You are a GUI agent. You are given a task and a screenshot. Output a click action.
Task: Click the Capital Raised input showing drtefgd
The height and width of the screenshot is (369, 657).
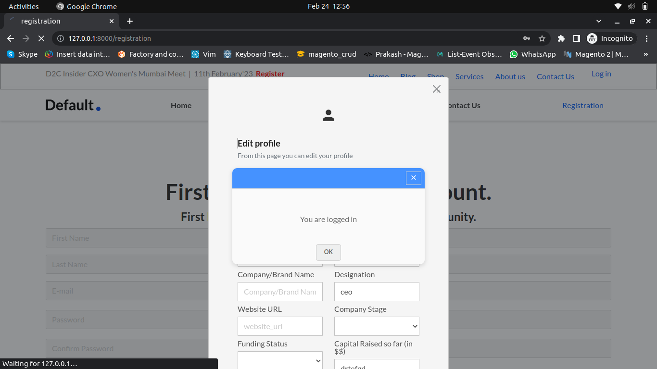377,365
